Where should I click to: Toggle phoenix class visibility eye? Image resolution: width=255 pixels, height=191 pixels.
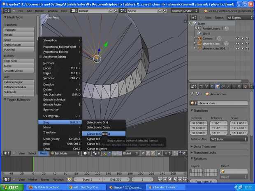click(237, 44)
